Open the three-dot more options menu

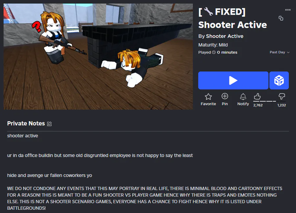click(288, 10)
